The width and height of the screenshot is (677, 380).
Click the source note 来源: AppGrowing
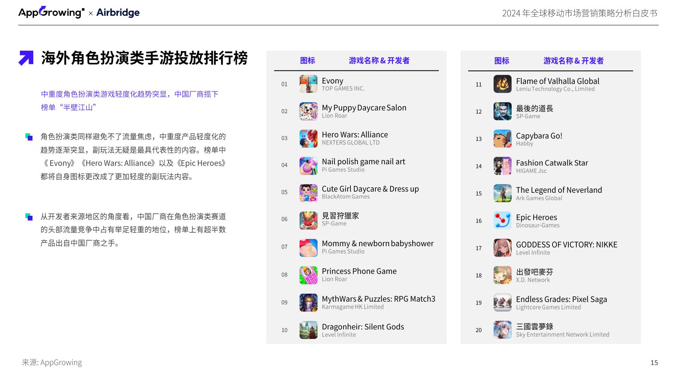tap(52, 363)
